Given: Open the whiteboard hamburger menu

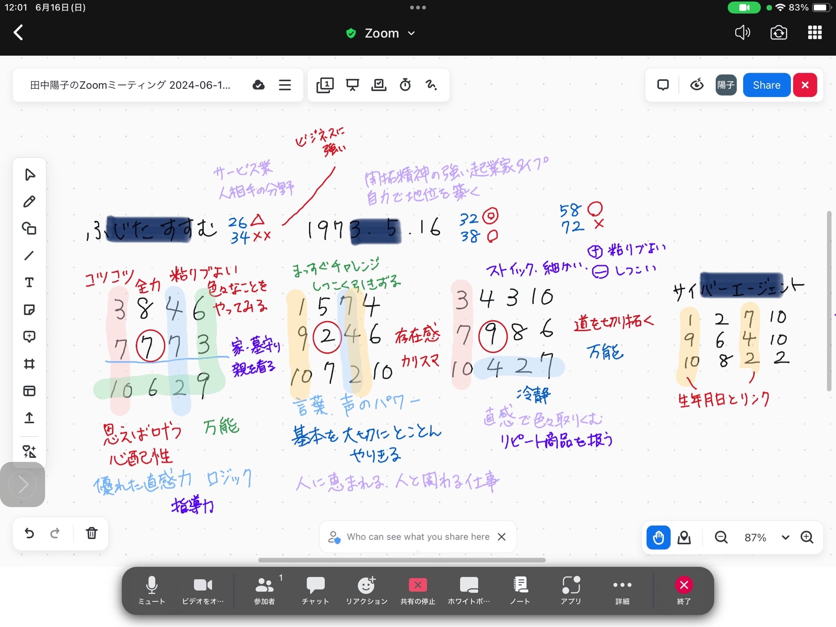Looking at the screenshot, I should coord(285,85).
